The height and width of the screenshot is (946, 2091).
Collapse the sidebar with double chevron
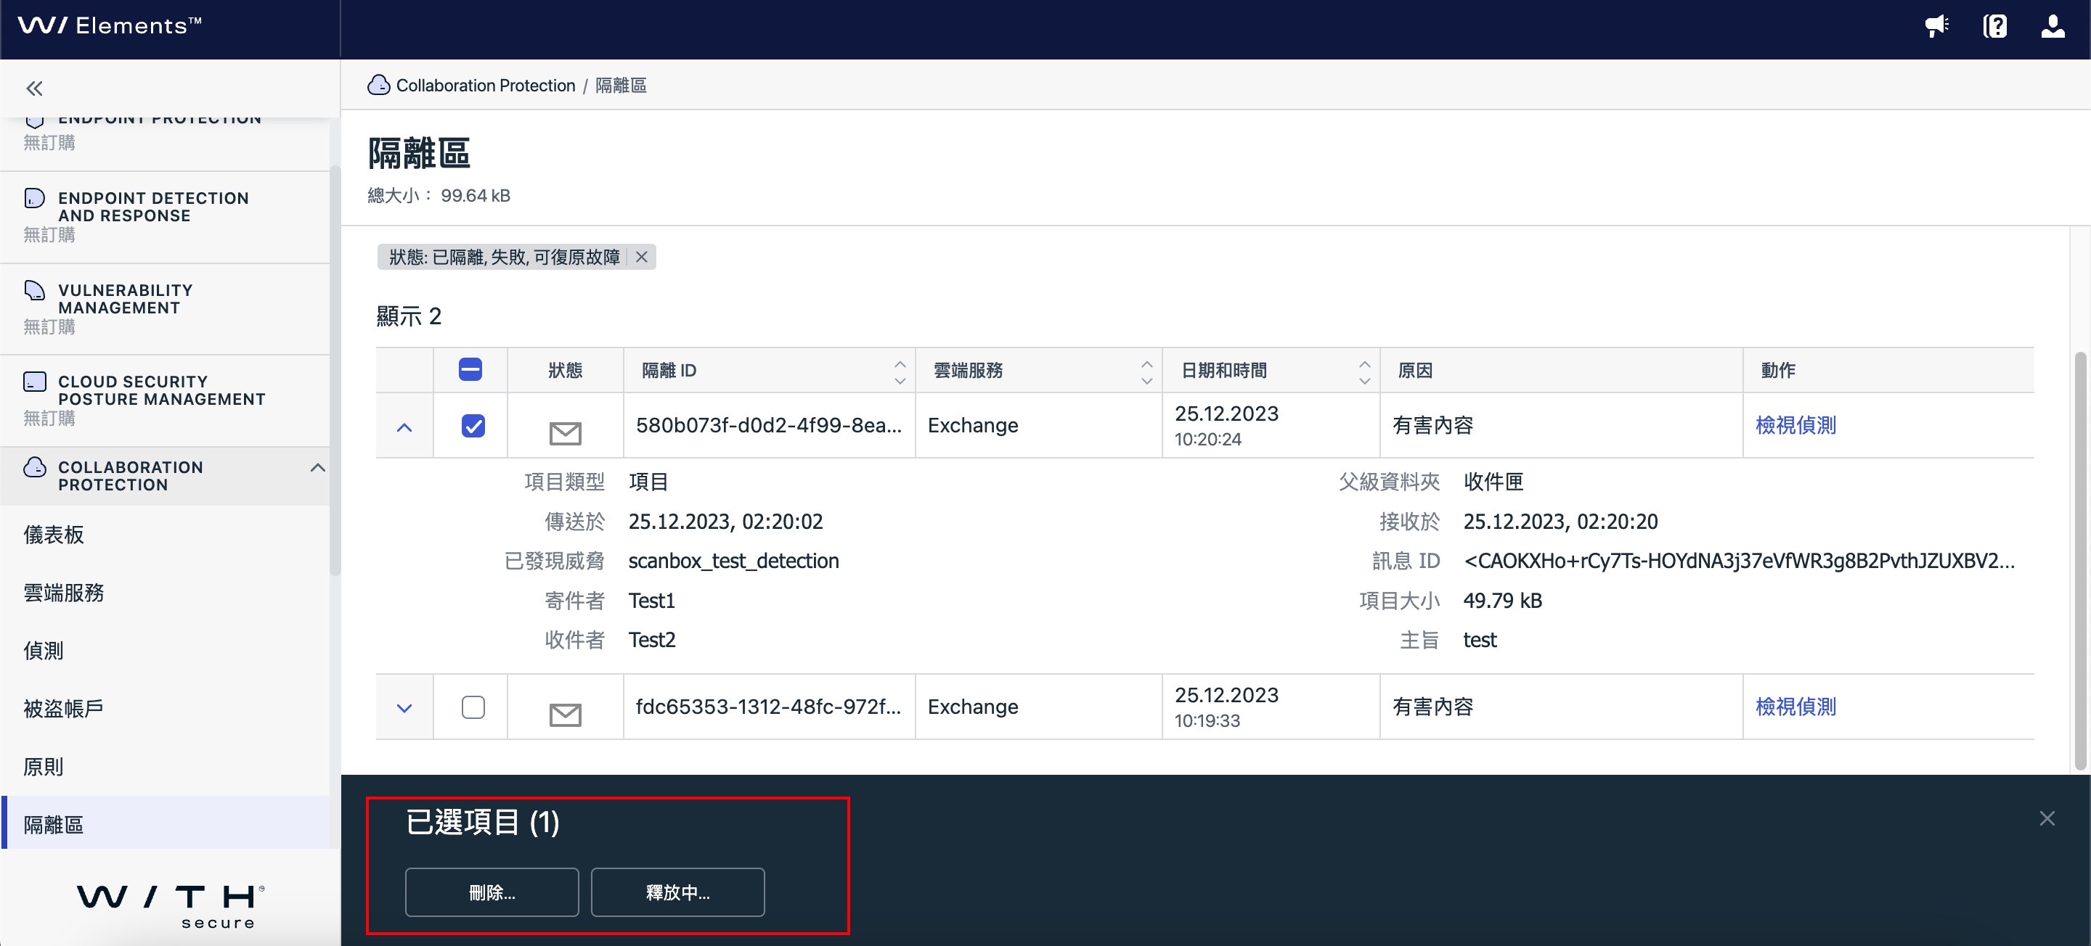pyautogui.click(x=34, y=89)
